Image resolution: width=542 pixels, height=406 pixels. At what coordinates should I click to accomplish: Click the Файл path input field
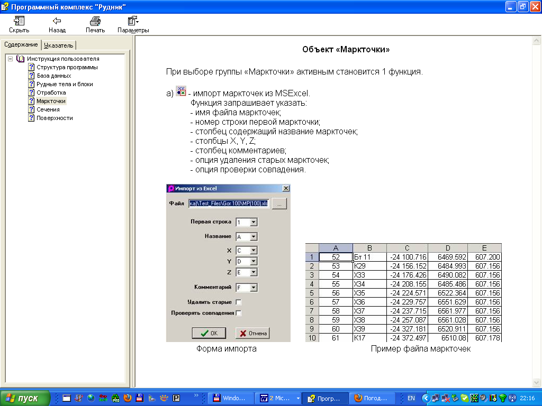229,204
